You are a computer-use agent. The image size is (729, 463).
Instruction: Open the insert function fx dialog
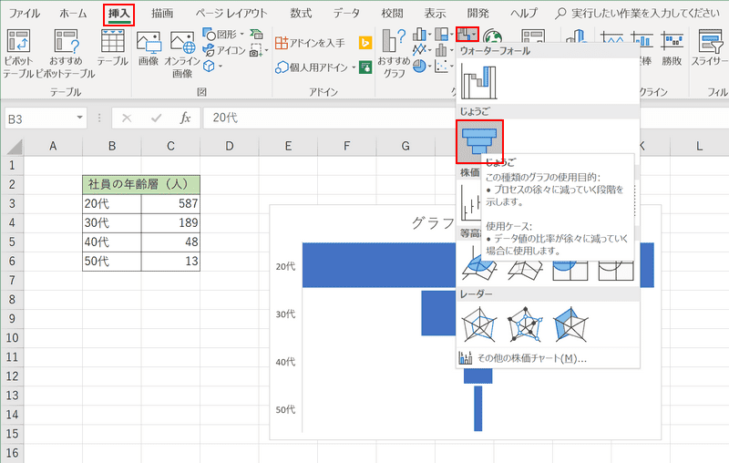point(185,118)
